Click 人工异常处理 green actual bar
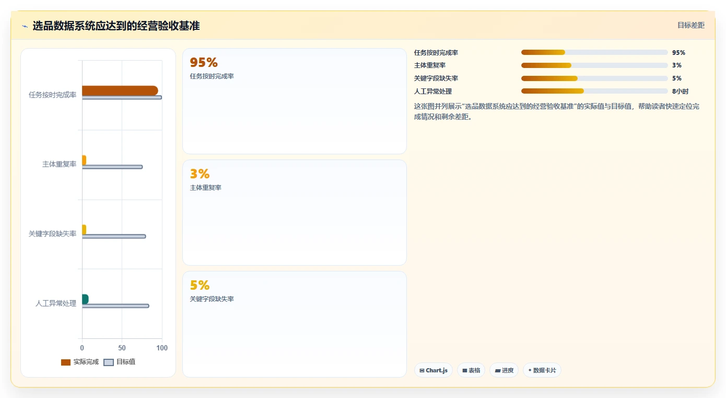726x398 pixels. (85, 299)
